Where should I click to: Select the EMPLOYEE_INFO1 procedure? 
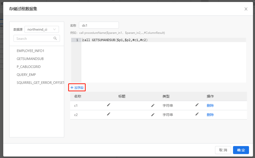tap(30, 51)
